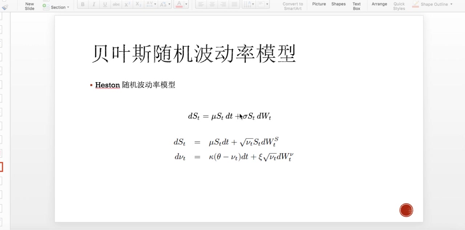This screenshot has height=230, width=465.
Task: Open the Shapes gallery
Action: click(338, 4)
